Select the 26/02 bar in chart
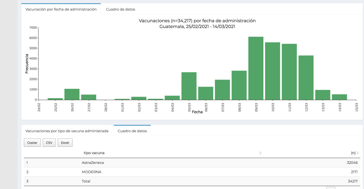Viewport: 364px width, 189px height. 72,94
